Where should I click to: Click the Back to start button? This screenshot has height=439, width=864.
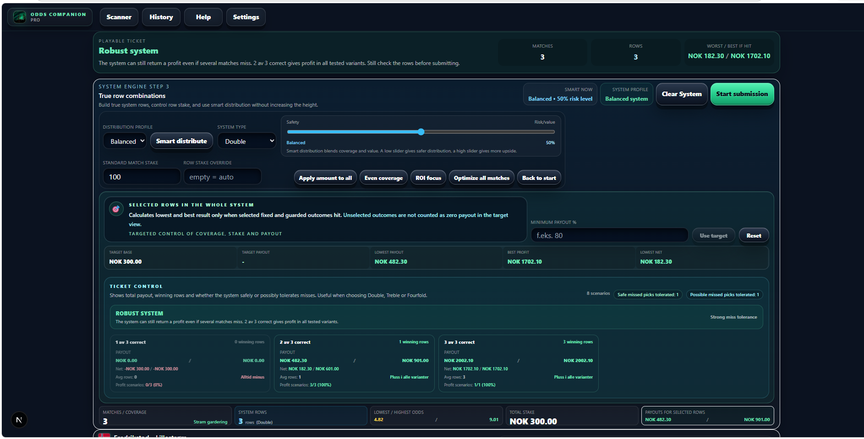(539, 178)
